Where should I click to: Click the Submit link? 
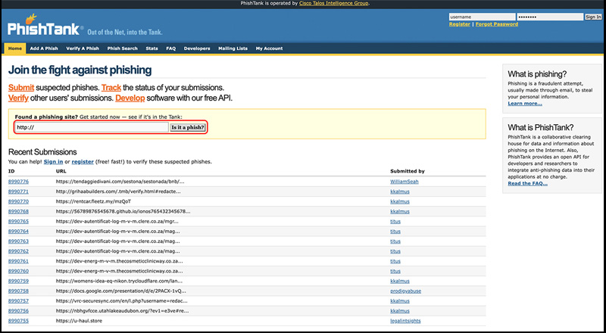(21, 88)
